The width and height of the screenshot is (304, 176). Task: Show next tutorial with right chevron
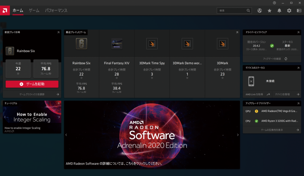click(59, 117)
